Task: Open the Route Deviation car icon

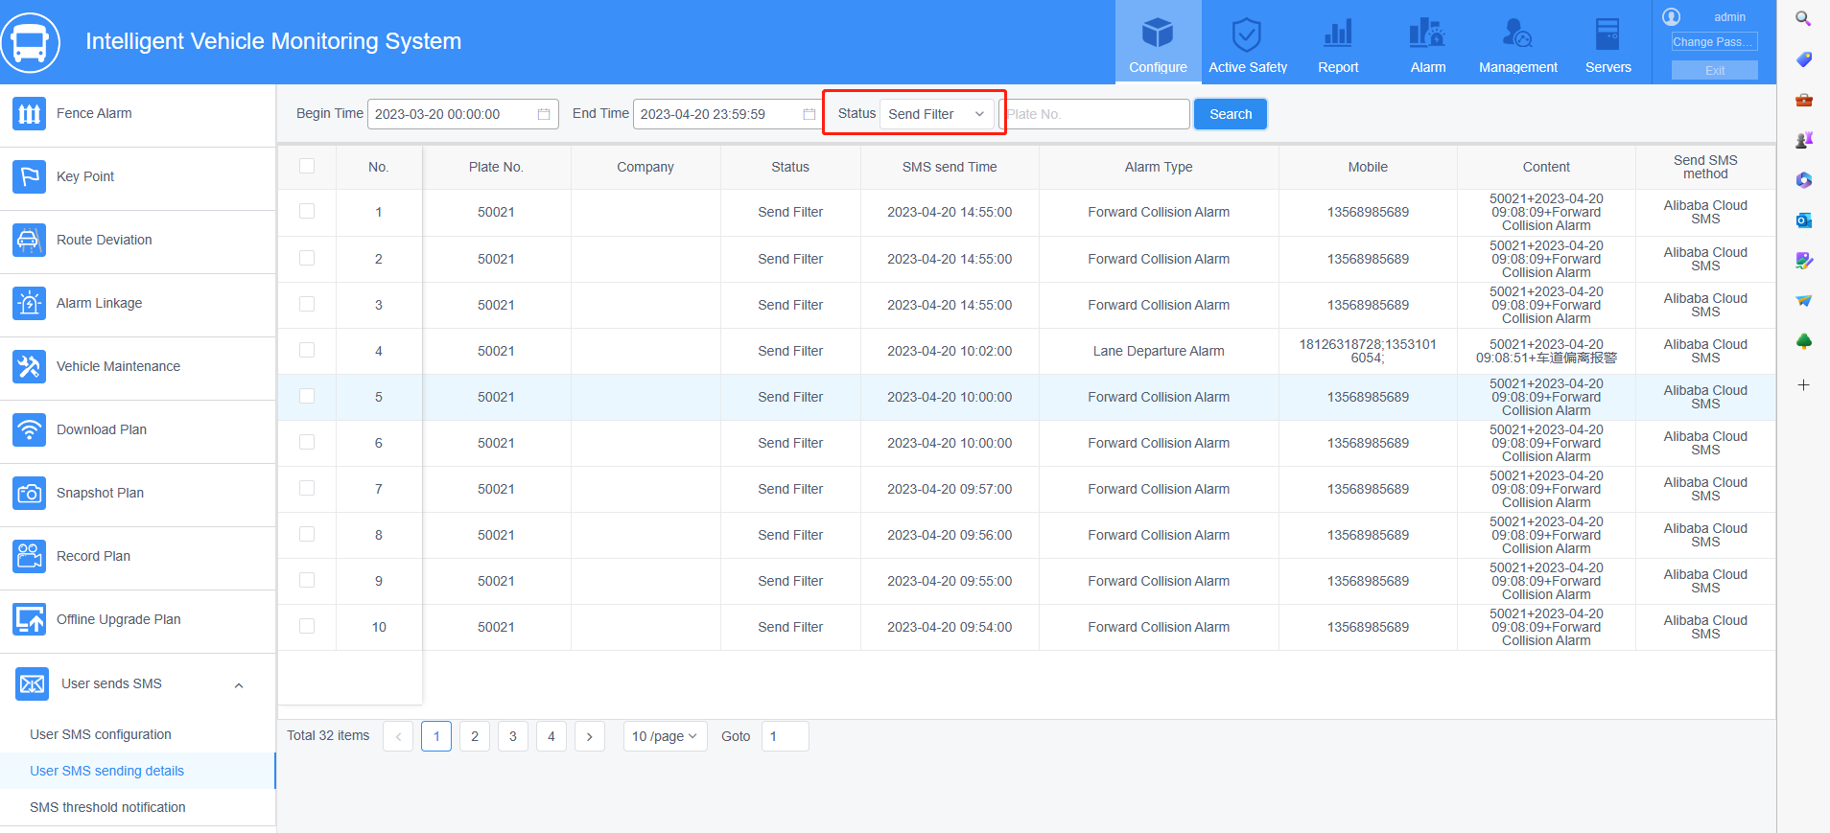Action: point(30,241)
